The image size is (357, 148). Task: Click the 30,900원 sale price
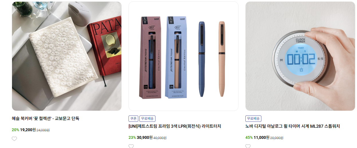pyautogui.click(x=145, y=138)
